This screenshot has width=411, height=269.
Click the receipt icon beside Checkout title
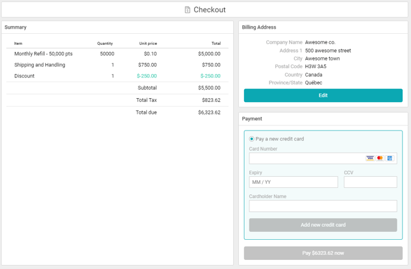click(x=188, y=10)
